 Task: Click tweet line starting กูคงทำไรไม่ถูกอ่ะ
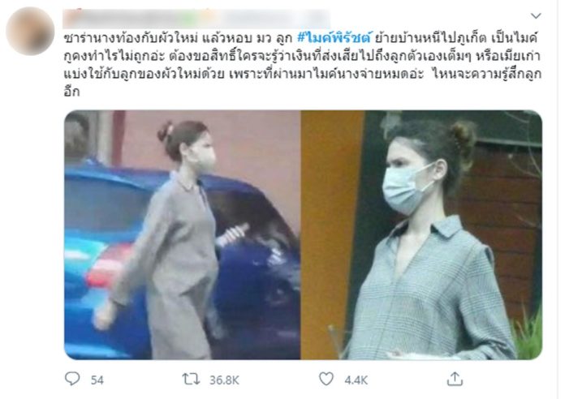(x=302, y=56)
